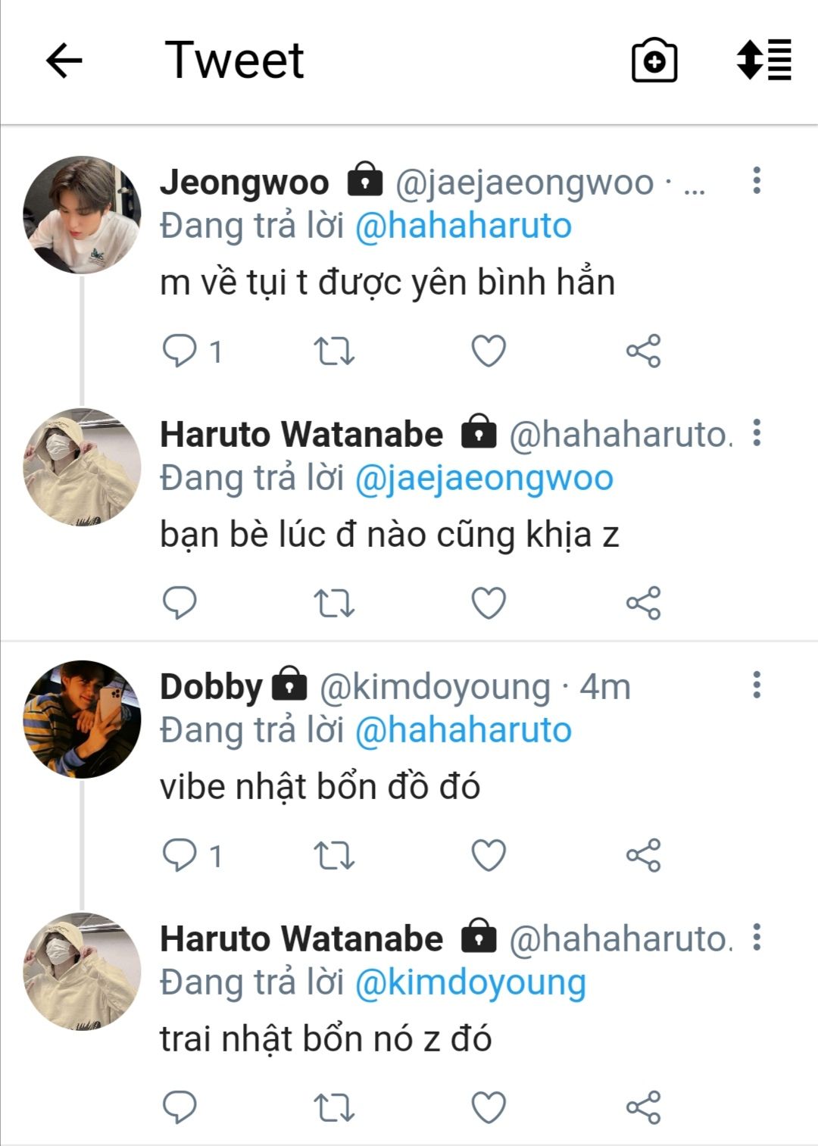Open the reply sorting icon in header
818x1146 pixels.
(x=763, y=60)
